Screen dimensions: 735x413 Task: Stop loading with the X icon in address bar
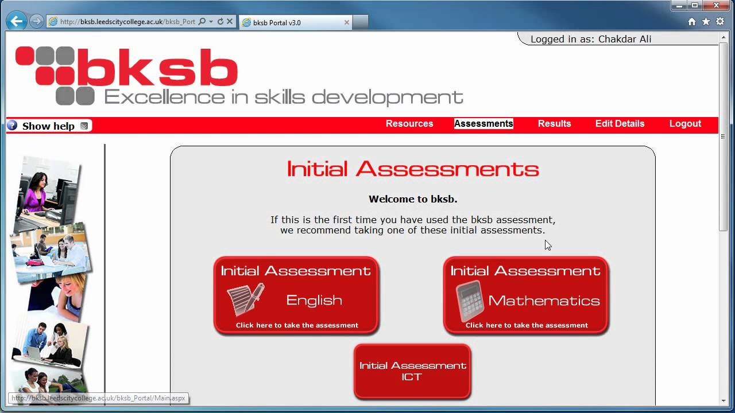click(230, 22)
